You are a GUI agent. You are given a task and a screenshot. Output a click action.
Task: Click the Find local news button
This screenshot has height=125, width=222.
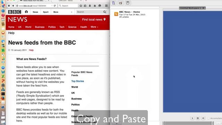pos(94,19)
